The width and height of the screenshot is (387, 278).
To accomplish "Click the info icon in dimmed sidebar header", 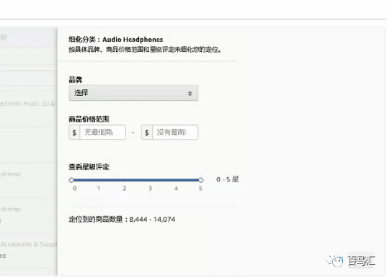I will 4,37.
